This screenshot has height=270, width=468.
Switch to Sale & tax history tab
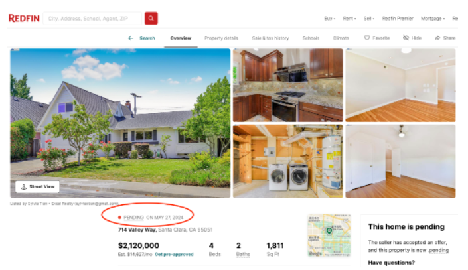(x=270, y=38)
